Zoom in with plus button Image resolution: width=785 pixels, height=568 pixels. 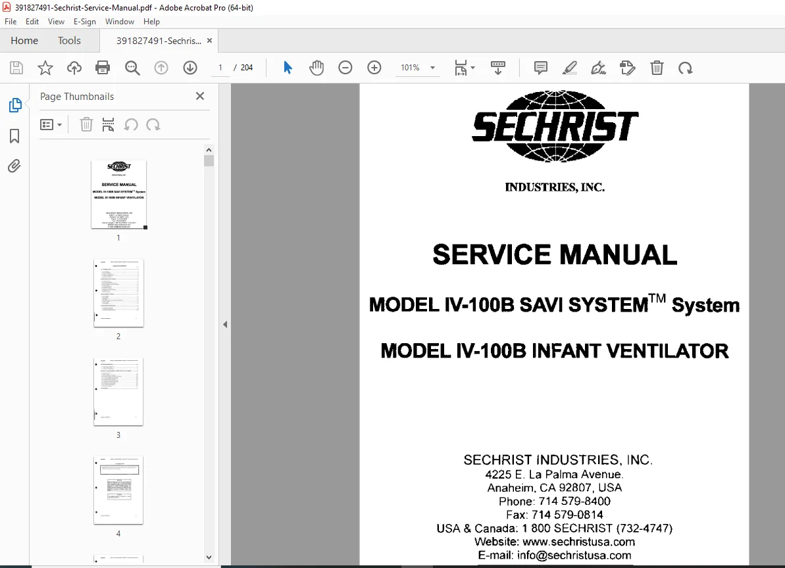(374, 68)
